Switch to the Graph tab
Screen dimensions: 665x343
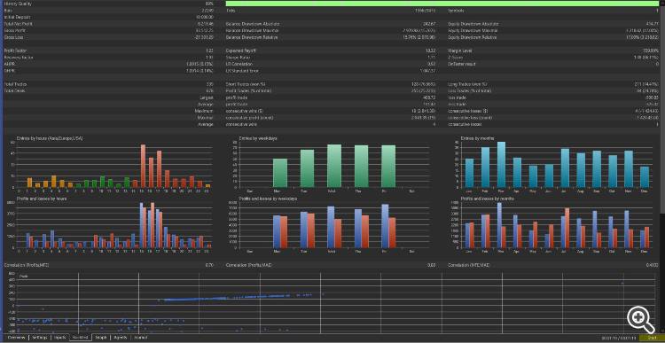[101, 338]
